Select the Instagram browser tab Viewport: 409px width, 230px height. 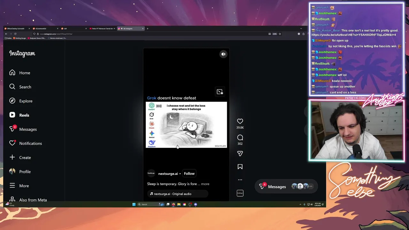click(x=131, y=29)
